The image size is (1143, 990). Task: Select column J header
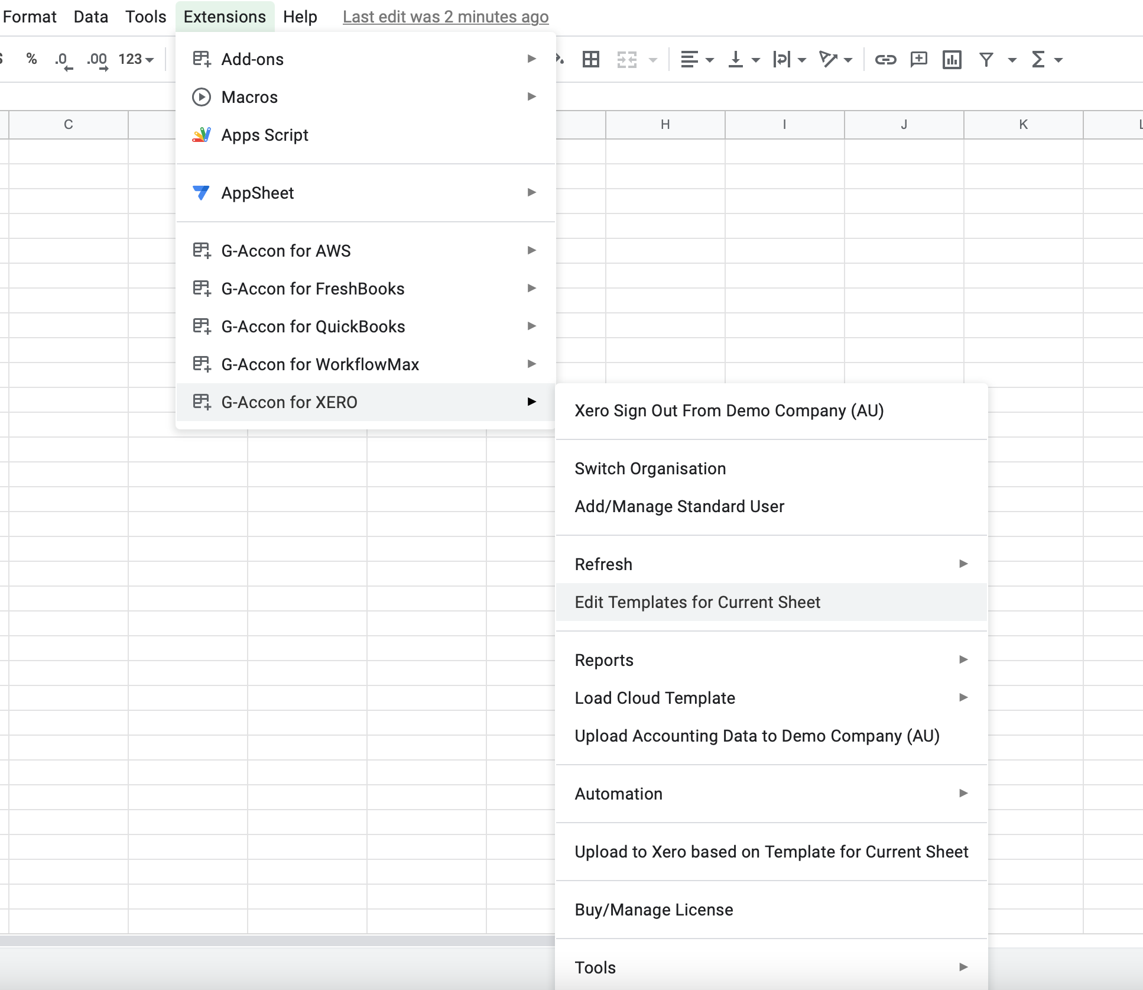tap(904, 125)
